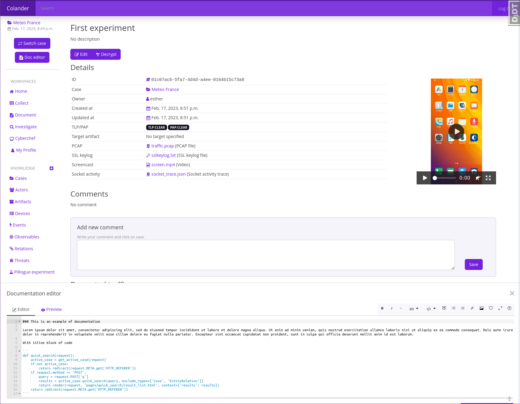Image resolution: width=520 pixels, height=404 pixels.
Task: Insert an unordered bullet list
Action: (x=454, y=308)
